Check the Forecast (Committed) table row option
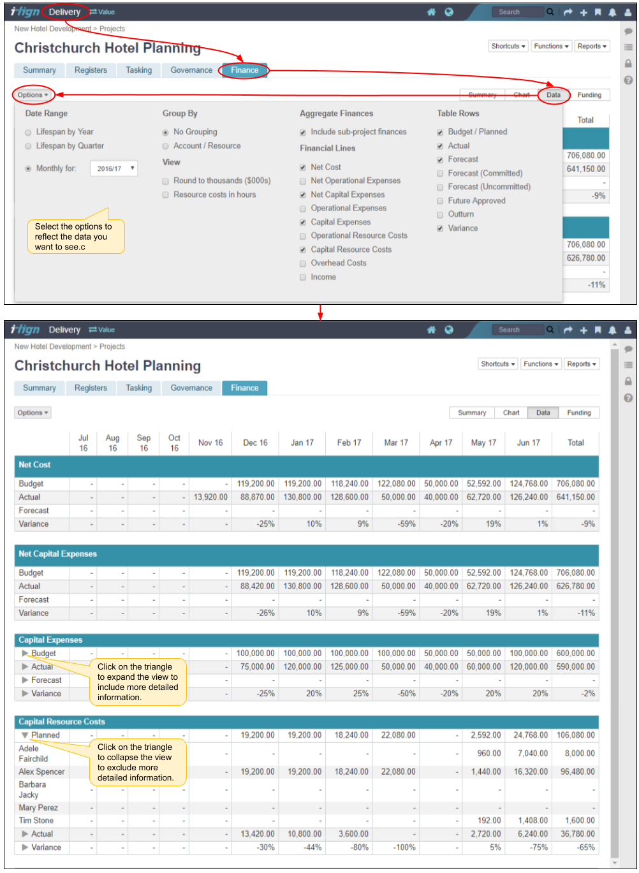 coord(440,173)
